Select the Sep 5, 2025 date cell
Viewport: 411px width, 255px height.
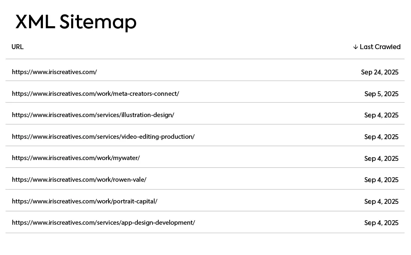(381, 94)
